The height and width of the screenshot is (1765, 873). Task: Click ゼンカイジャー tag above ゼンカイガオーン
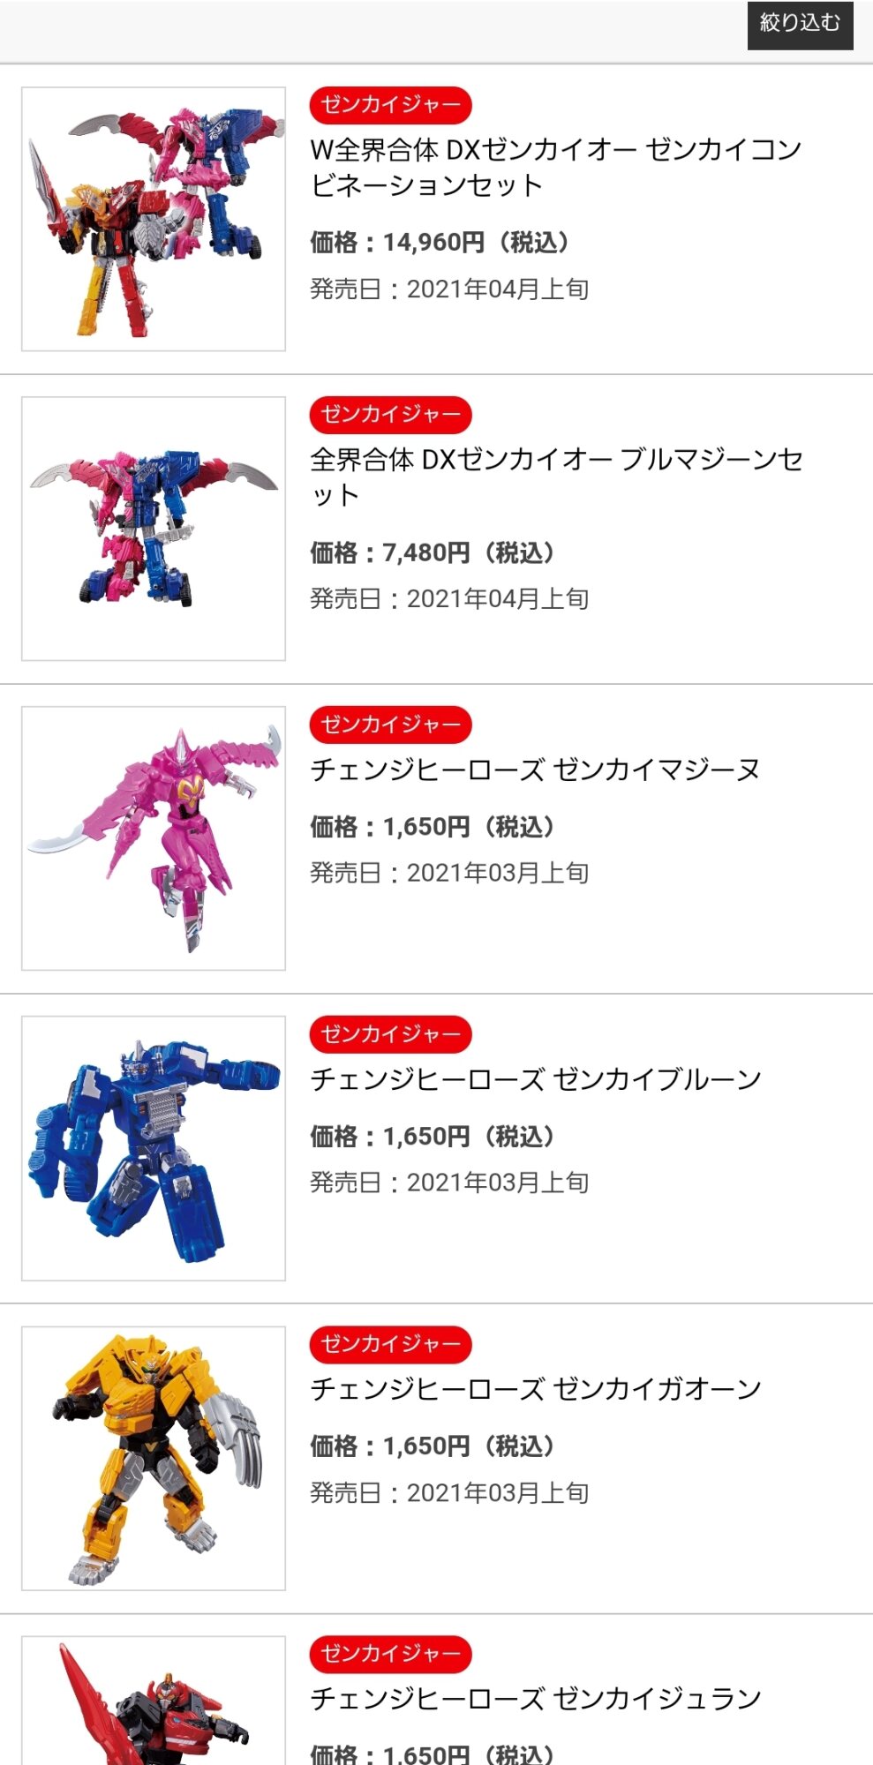(390, 1344)
